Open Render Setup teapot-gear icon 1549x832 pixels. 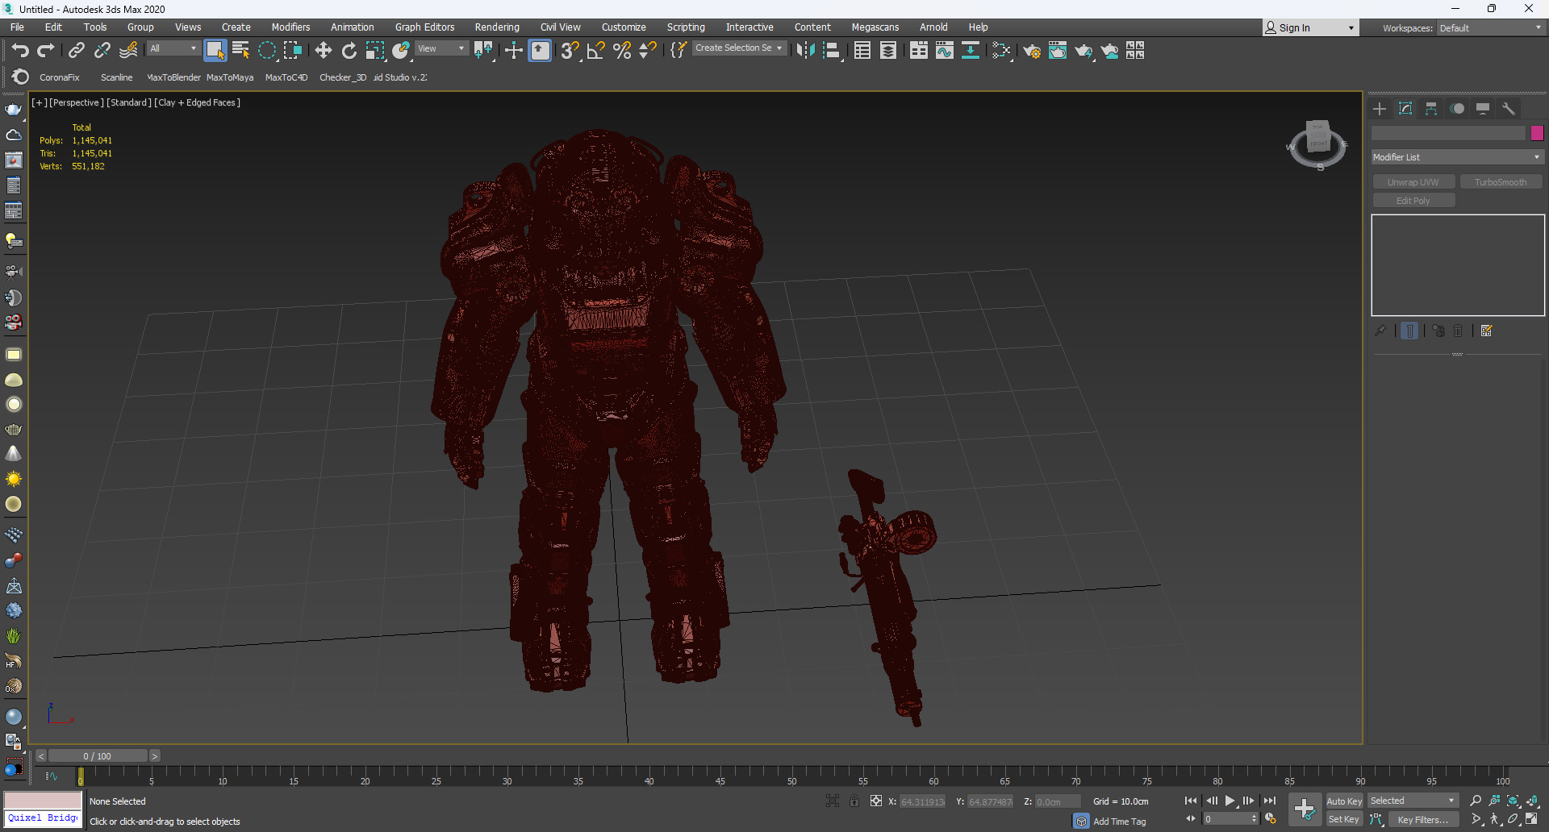click(1032, 51)
